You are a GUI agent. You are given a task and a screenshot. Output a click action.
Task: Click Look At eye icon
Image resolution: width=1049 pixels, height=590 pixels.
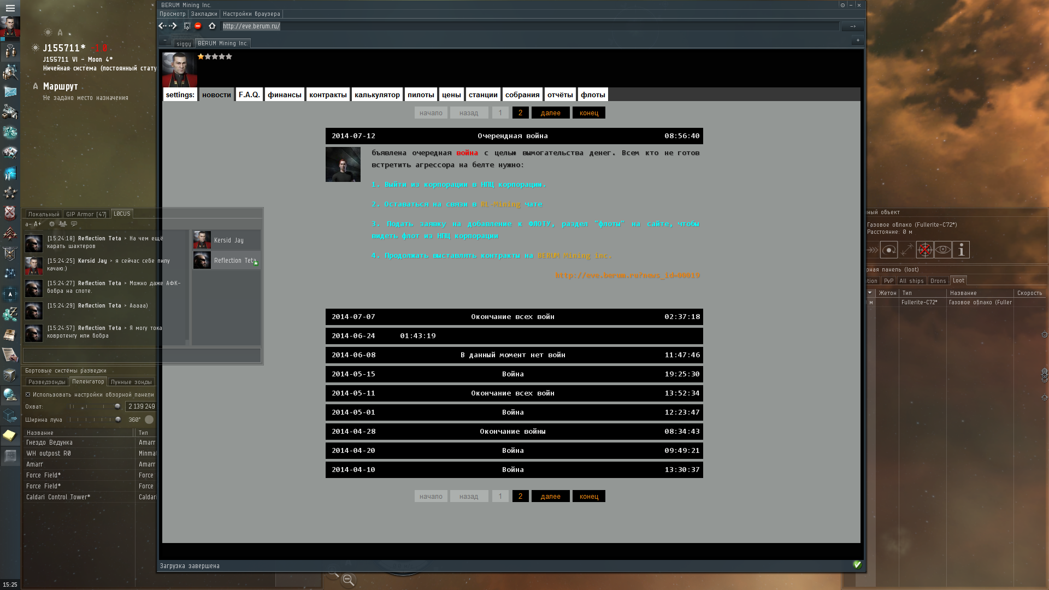(943, 250)
